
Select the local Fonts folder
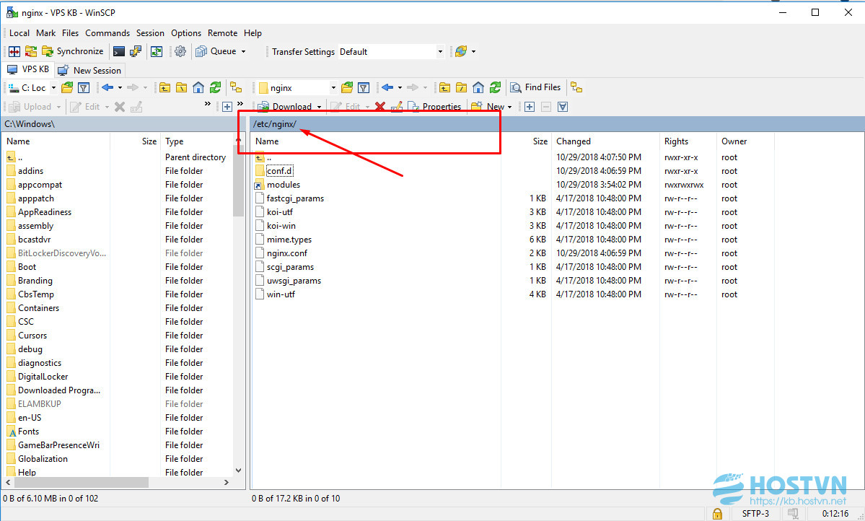coord(29,432)
